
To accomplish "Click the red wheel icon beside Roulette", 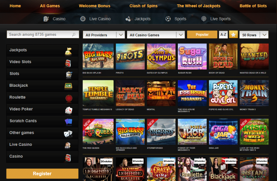I will [69, 99].
